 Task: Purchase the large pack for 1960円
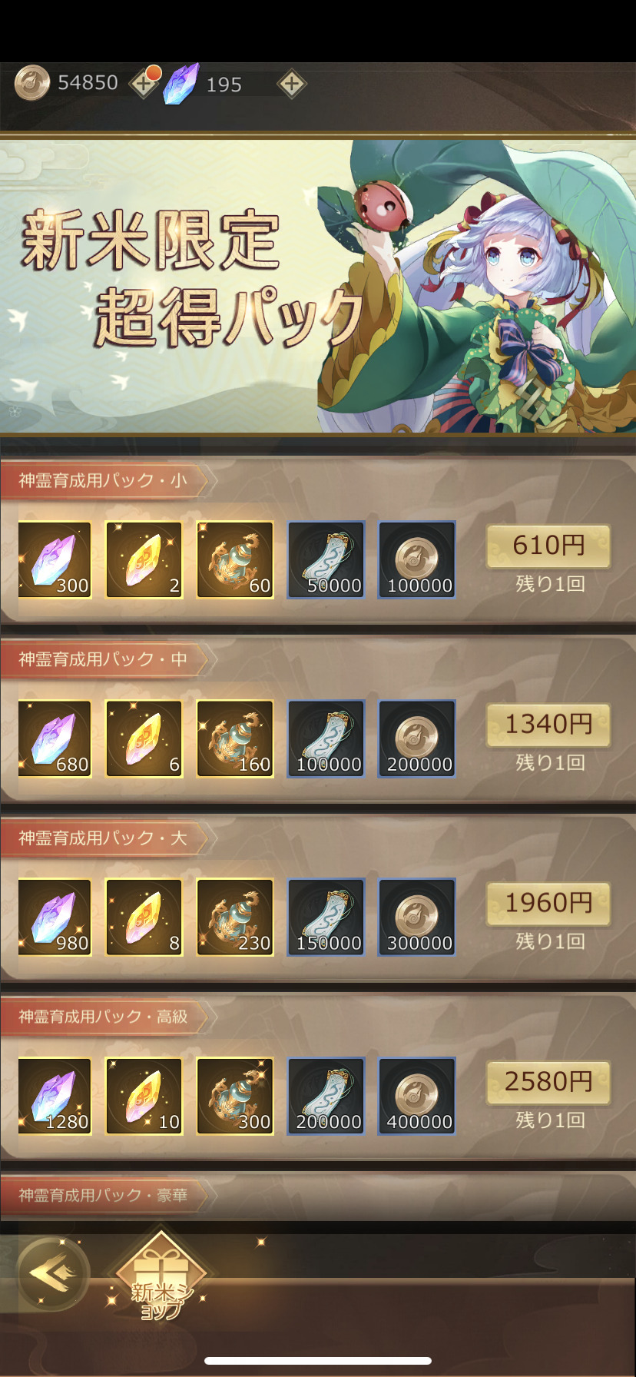click(x=548, y=903)
